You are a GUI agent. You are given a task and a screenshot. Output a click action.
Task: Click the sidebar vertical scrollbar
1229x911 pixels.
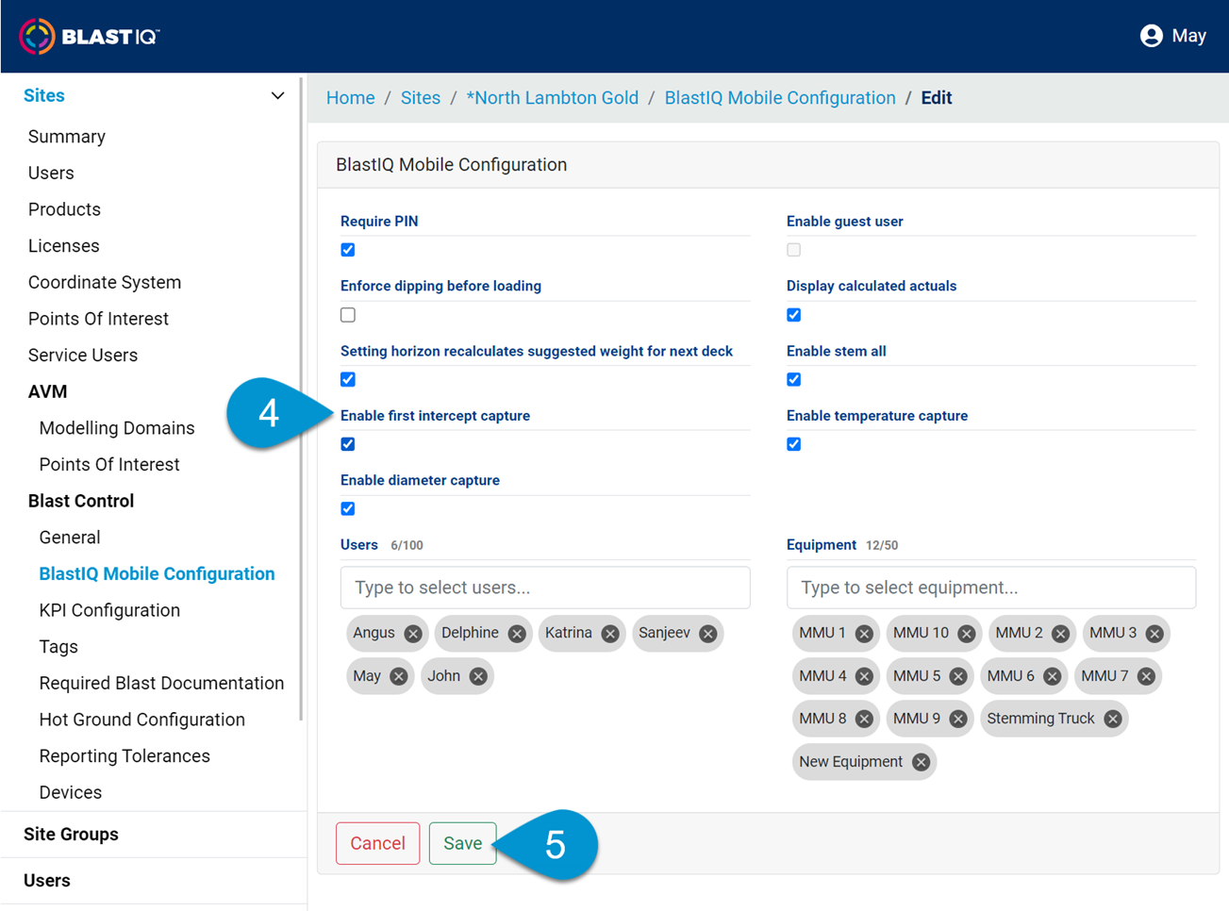[x=302, y=399]
